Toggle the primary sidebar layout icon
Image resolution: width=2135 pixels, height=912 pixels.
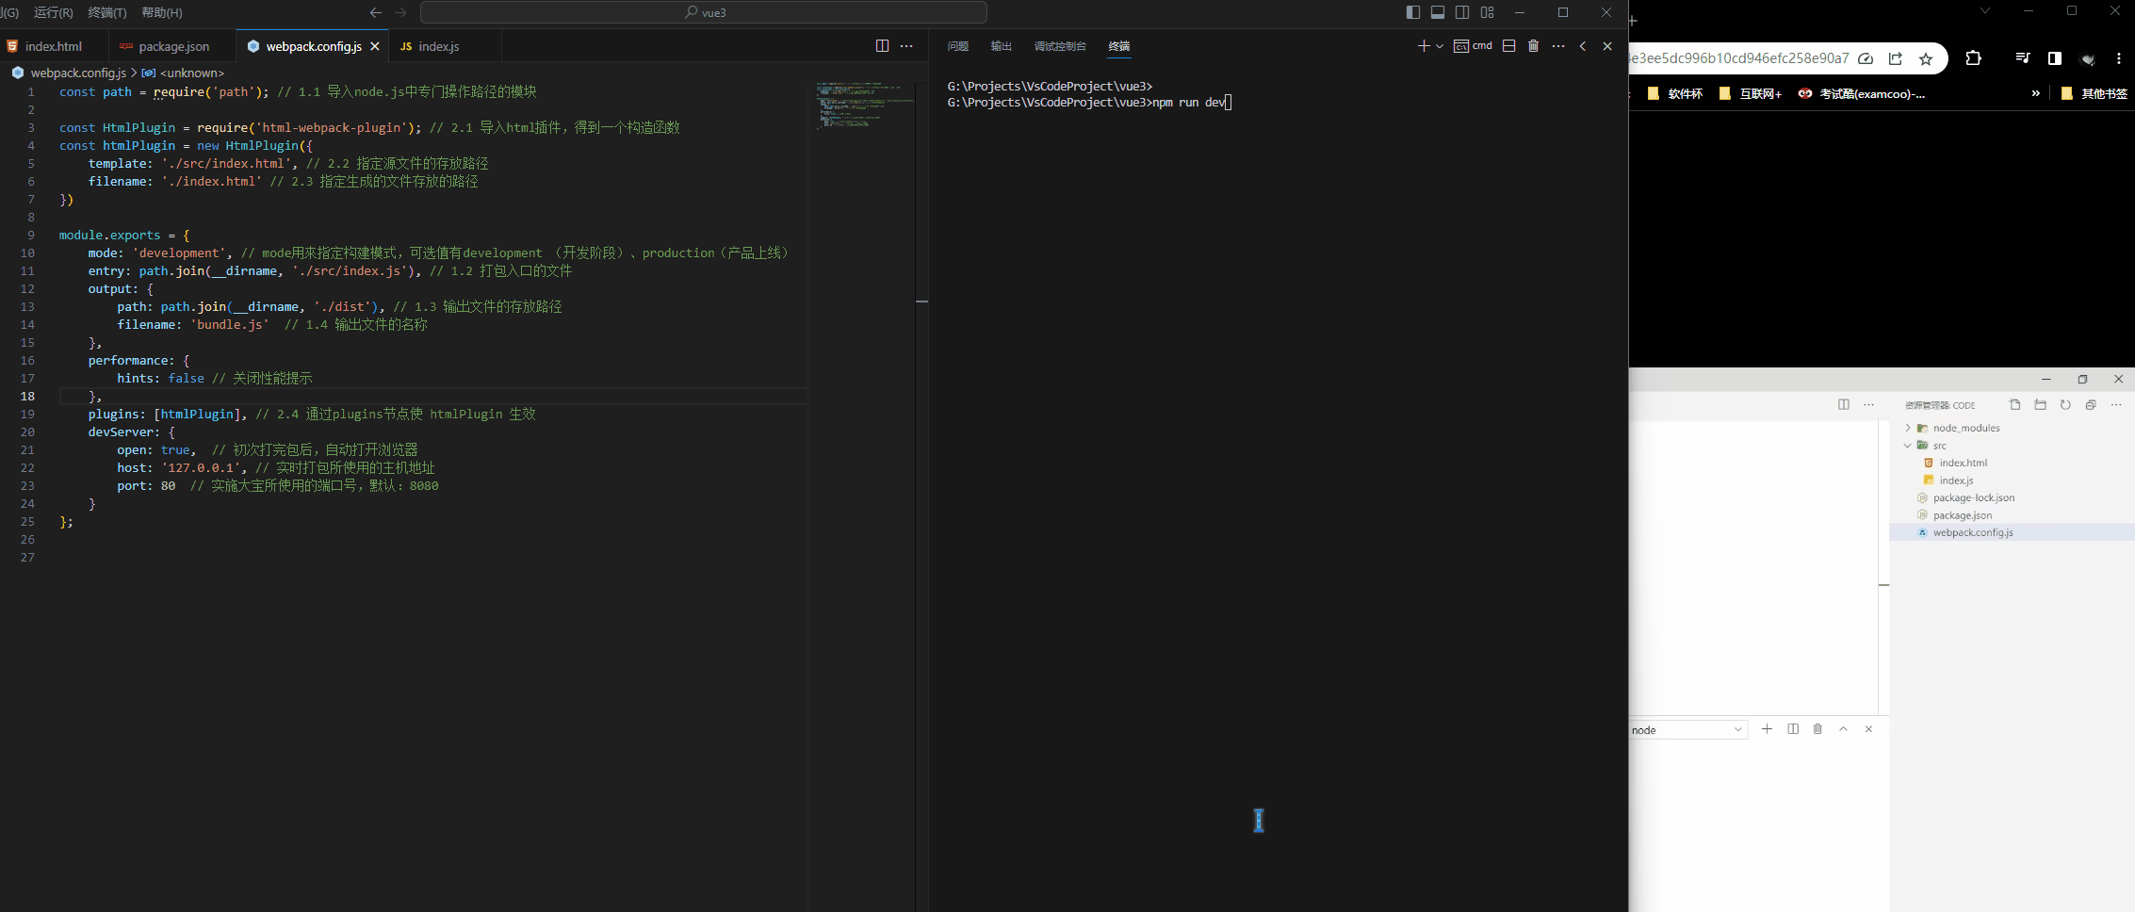click(1412, 12)
